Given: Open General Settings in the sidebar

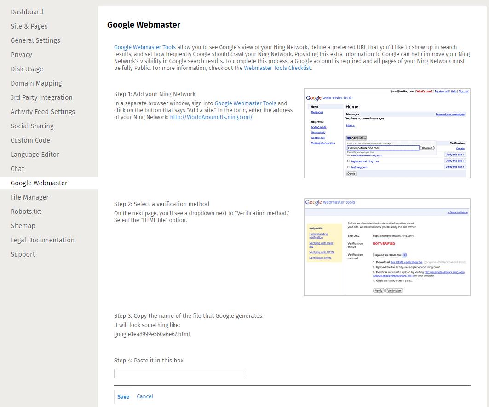Looking at the screenshot, I should point(35,40).
